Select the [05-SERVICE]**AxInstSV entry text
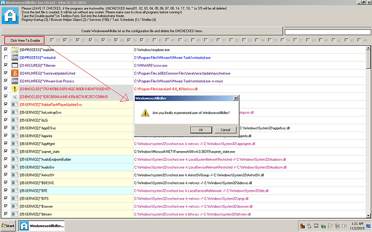Screen dimensions: 372x232 pos(37,175)
